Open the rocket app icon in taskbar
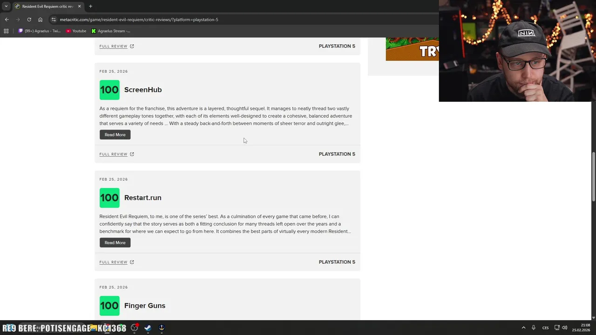The image size is (596, 335). tap(162, 328)
